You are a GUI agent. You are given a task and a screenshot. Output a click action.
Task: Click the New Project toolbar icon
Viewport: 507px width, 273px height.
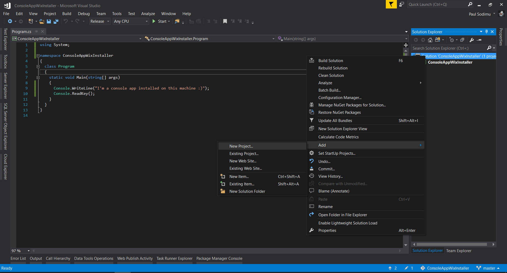tap(31, 21)
